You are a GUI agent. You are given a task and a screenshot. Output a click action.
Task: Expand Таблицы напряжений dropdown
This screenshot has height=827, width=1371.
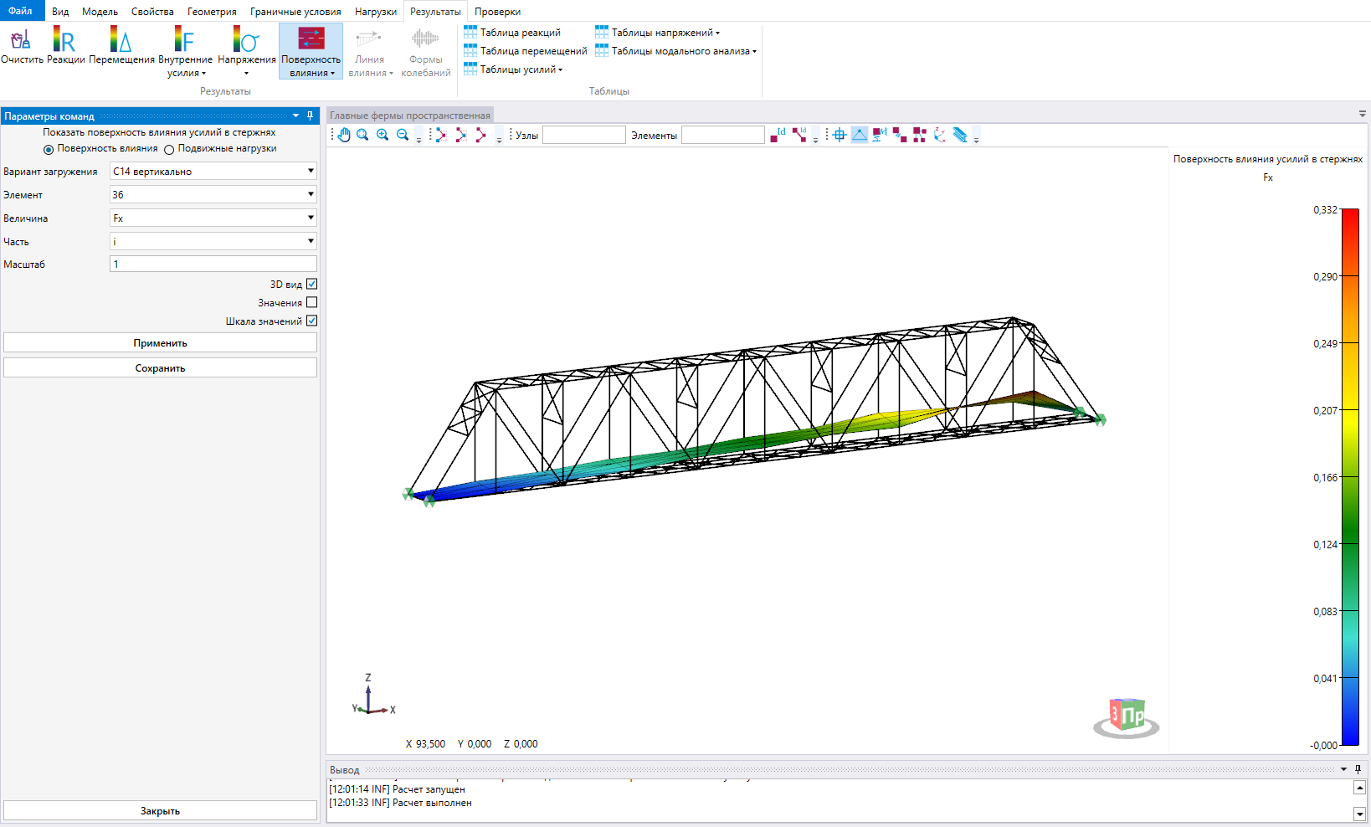[658, 33]
